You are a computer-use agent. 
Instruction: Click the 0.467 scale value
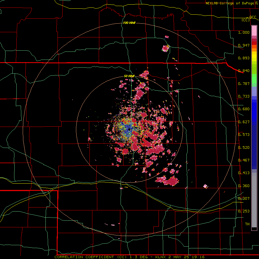click(244, 160)
